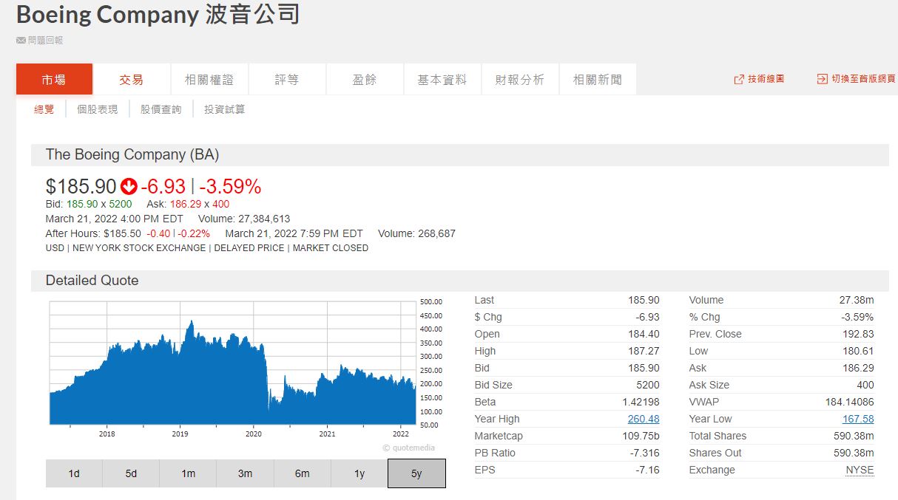Select the 相關新聞 tab
898x500 pixels.
[597, 80]
